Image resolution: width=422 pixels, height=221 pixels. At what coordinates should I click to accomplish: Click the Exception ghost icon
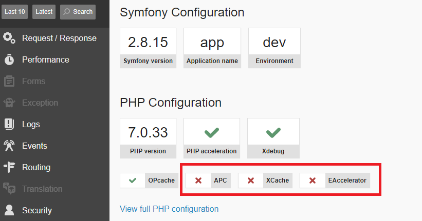click(9, 103)
